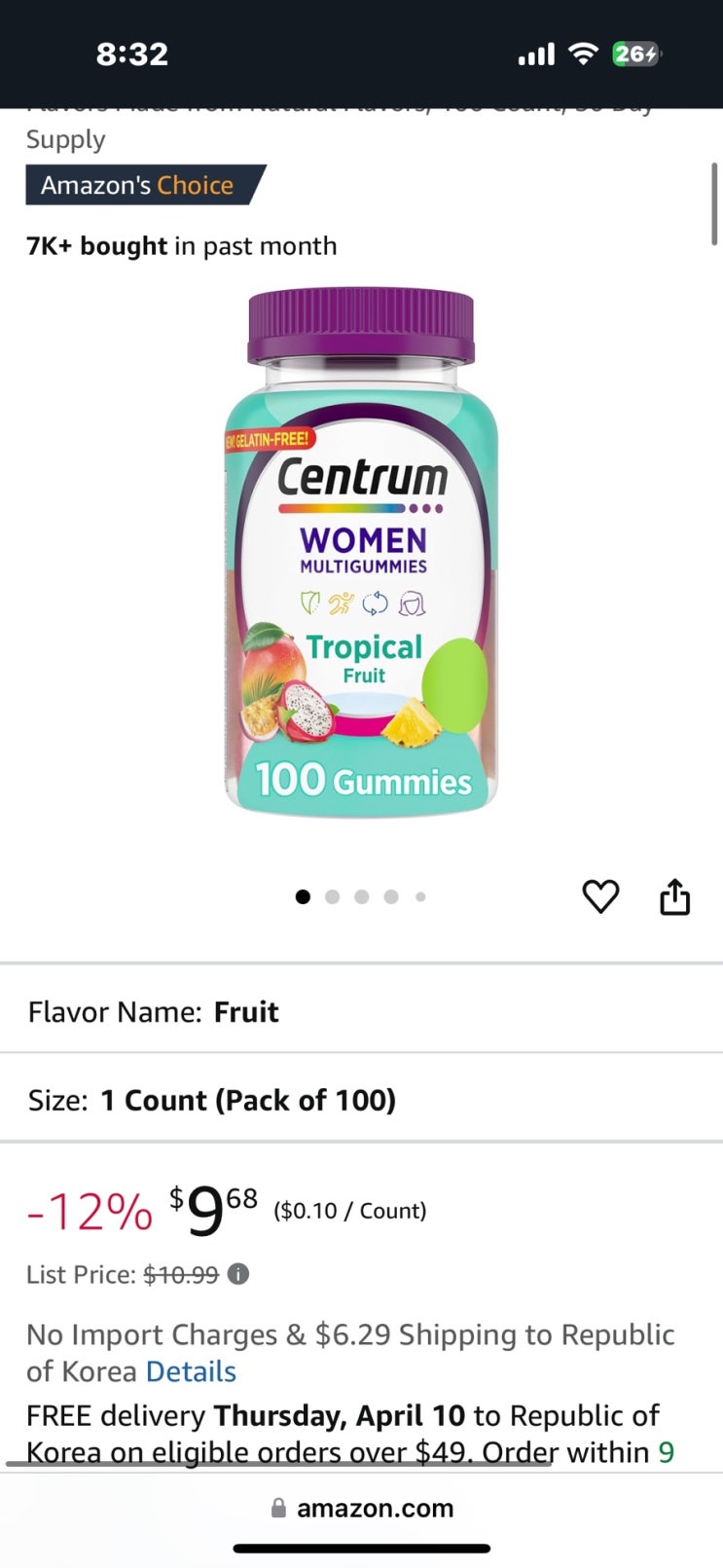Viewport: 723px width, 1568px height.
Task: Expand the Flavor Name Fruit selector
Action: click(361, 1012)
